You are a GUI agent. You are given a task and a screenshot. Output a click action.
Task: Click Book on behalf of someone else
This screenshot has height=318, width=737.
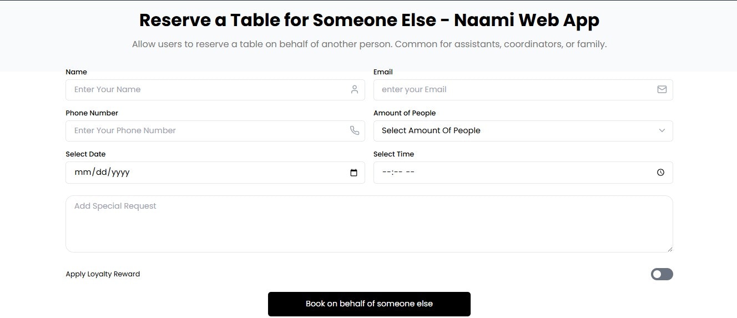coord(369,304)
